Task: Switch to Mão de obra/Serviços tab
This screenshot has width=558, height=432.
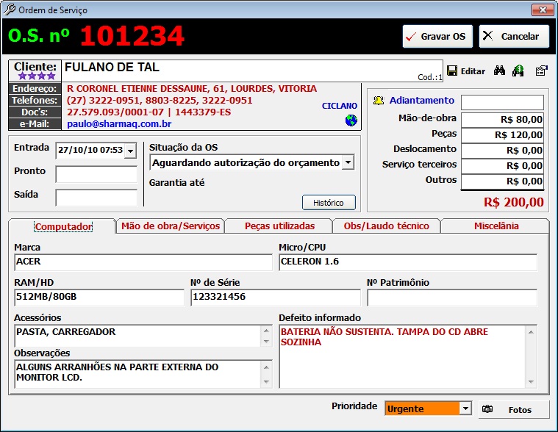Action: point(170,226)
